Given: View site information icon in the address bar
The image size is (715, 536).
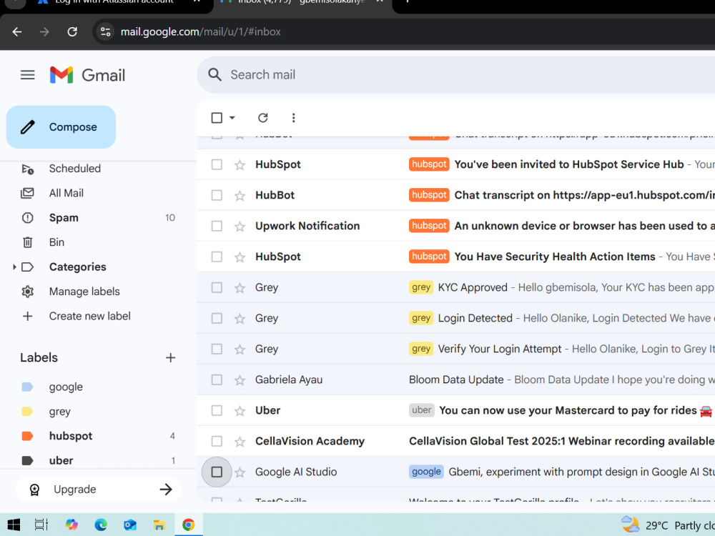Looking at the screenshot, I should click(105, 32).
